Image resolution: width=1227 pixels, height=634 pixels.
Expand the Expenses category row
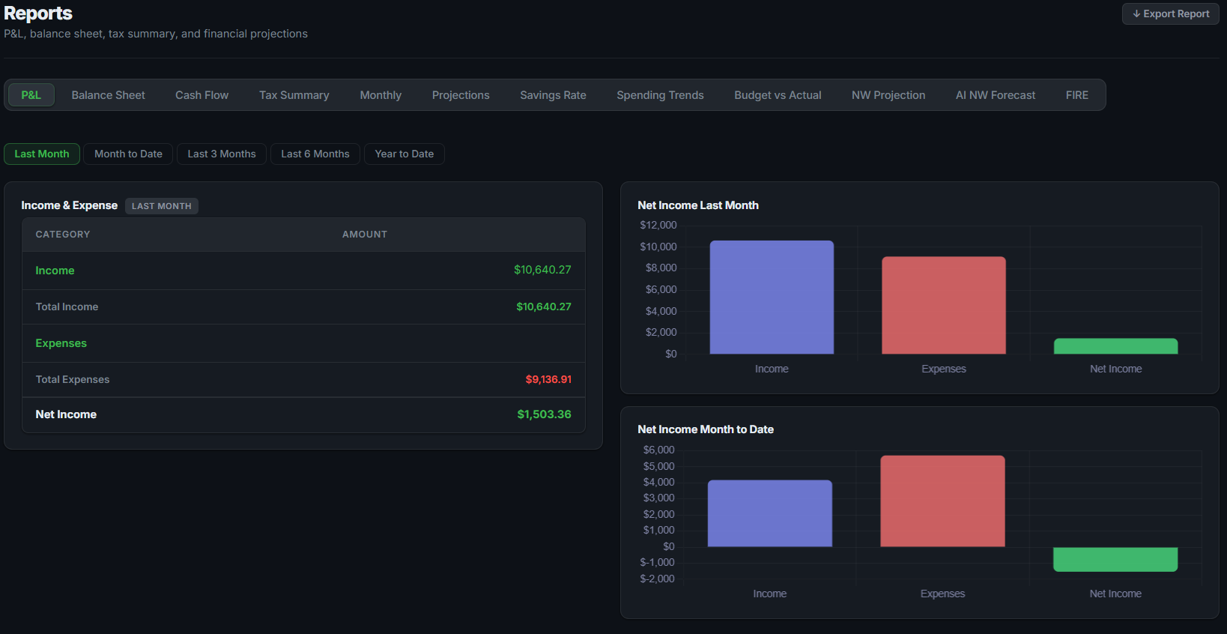303,343
